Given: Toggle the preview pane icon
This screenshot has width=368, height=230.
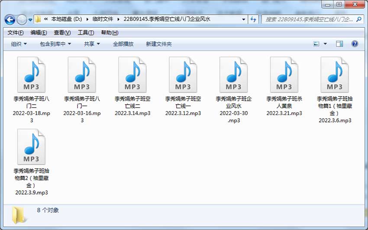Looking at the screenshot, I should click(339, 44).
